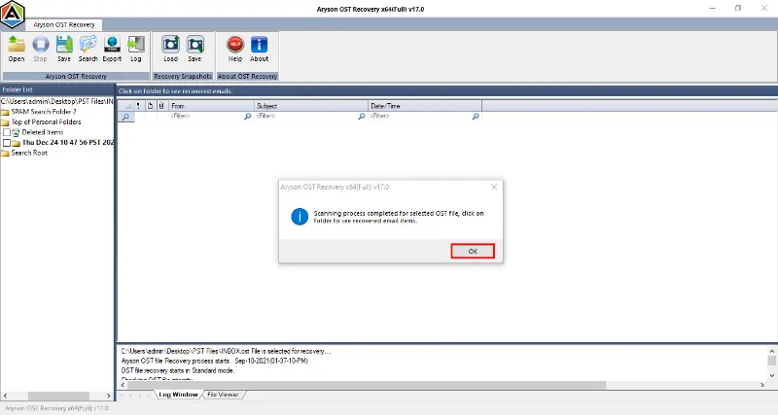Check the Deleted Items checkbox

7,132
